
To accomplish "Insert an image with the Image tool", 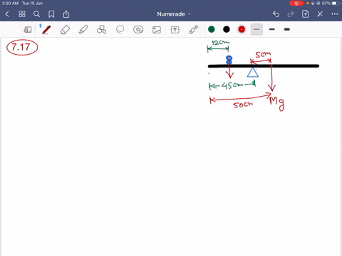I will click(x=157, y=30).
